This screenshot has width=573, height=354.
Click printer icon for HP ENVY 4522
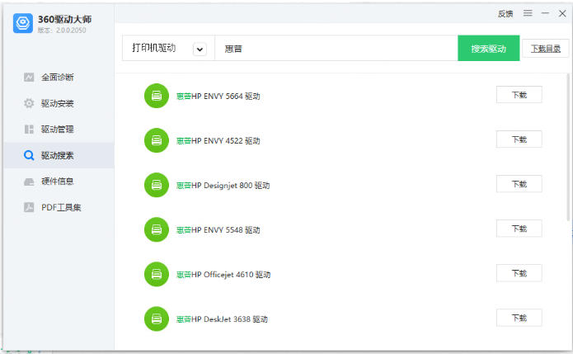click(x=157, y=140)
